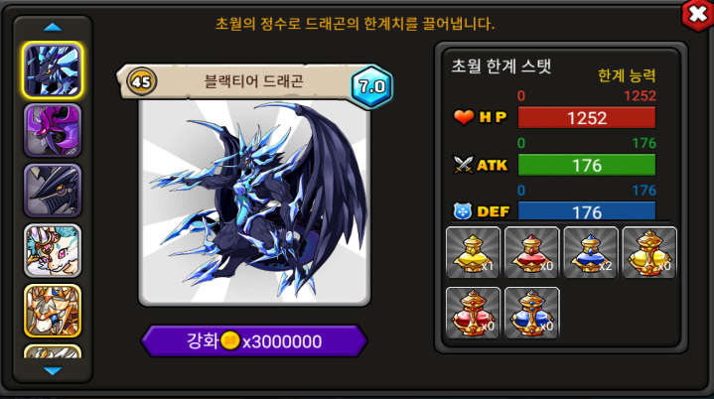Choose the purple dragon portrait
This screenshot has width=714, height=399.
(53, 130)
